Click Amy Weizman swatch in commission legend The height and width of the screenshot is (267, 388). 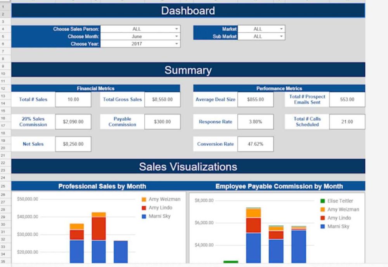[x=322, y=210]
